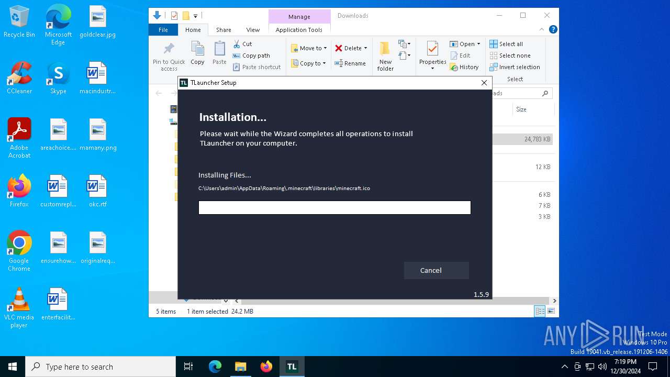670x377 pixels.
Task: Open CCleaner desktop shortcut
Action: (x=19, y=78)
